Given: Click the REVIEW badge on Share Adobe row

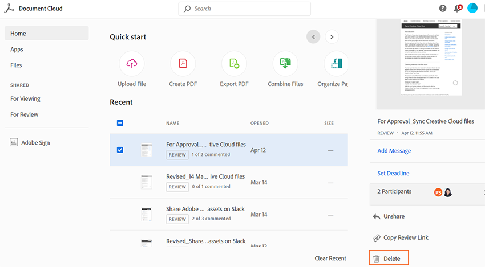Looking at the screenshot, I should 177,219.
